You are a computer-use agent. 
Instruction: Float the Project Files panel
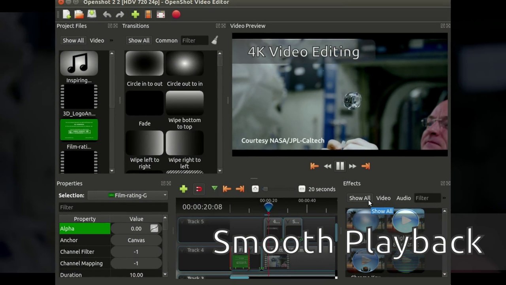(x=110, y=26)
